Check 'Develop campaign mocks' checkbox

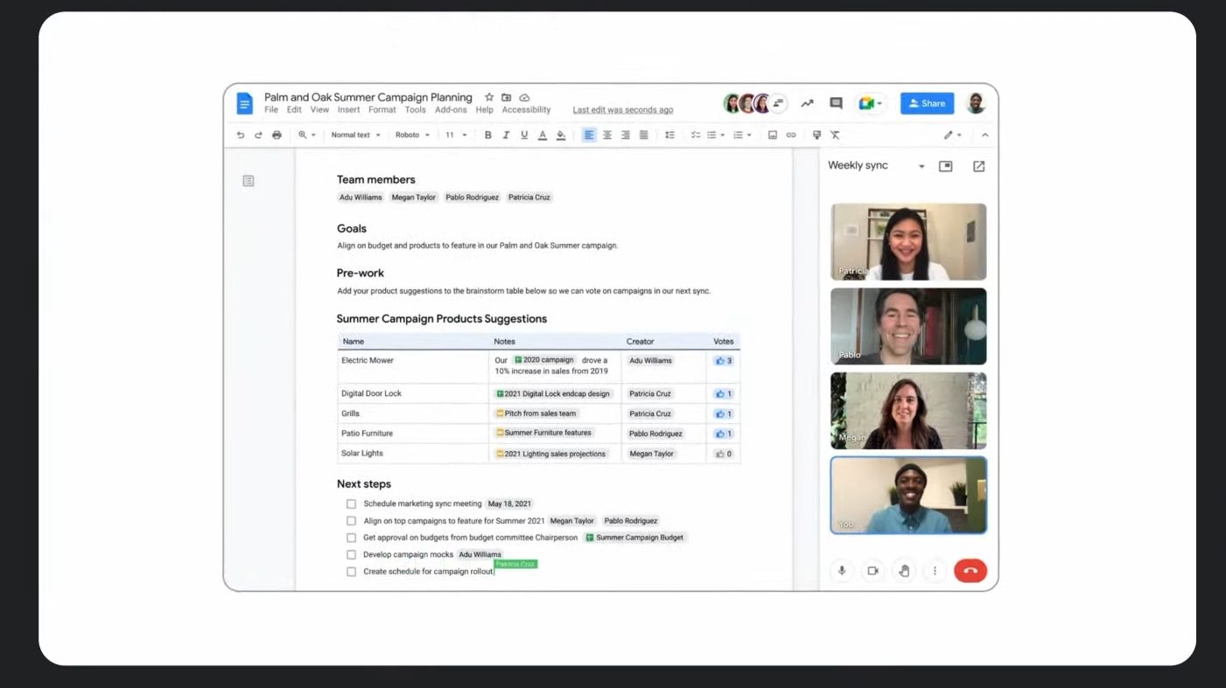(x=351, y=555)
